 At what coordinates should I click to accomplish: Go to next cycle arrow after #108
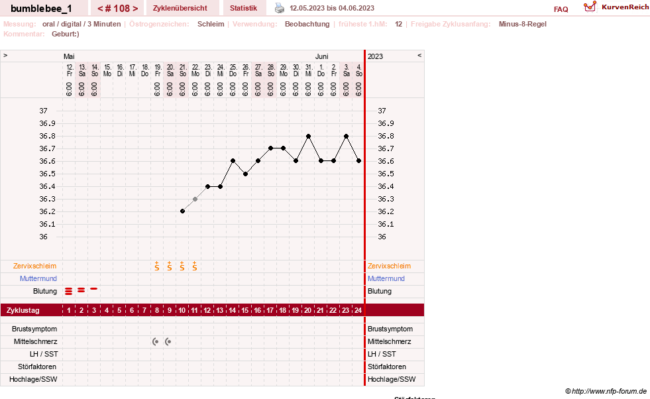(x=135, y=9)
